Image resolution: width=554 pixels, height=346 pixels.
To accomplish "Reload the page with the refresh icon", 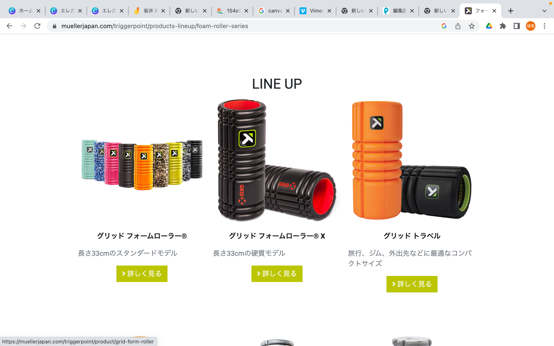I will tap(37, 26).
